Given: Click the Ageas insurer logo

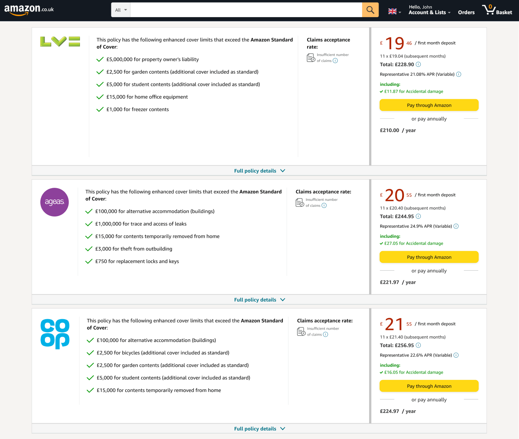Looking at the screenshot, I should (x=55, y=202).
